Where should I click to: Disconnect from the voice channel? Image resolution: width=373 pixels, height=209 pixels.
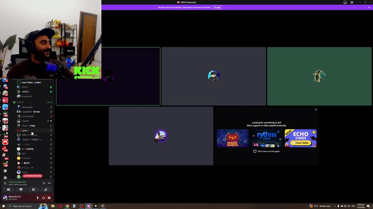pyautogui.click(x=49, y=183)
